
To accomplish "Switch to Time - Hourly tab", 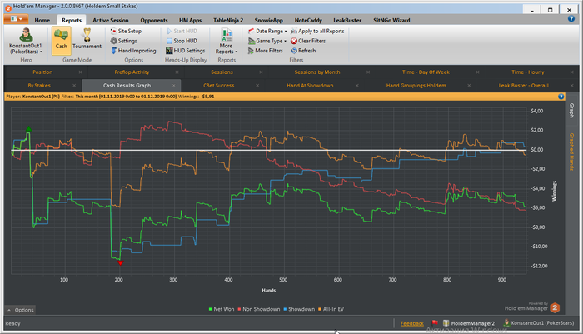I will click(527, 72).
